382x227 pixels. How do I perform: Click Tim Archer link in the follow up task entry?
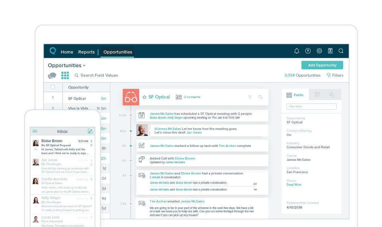(x=227, y=146)
